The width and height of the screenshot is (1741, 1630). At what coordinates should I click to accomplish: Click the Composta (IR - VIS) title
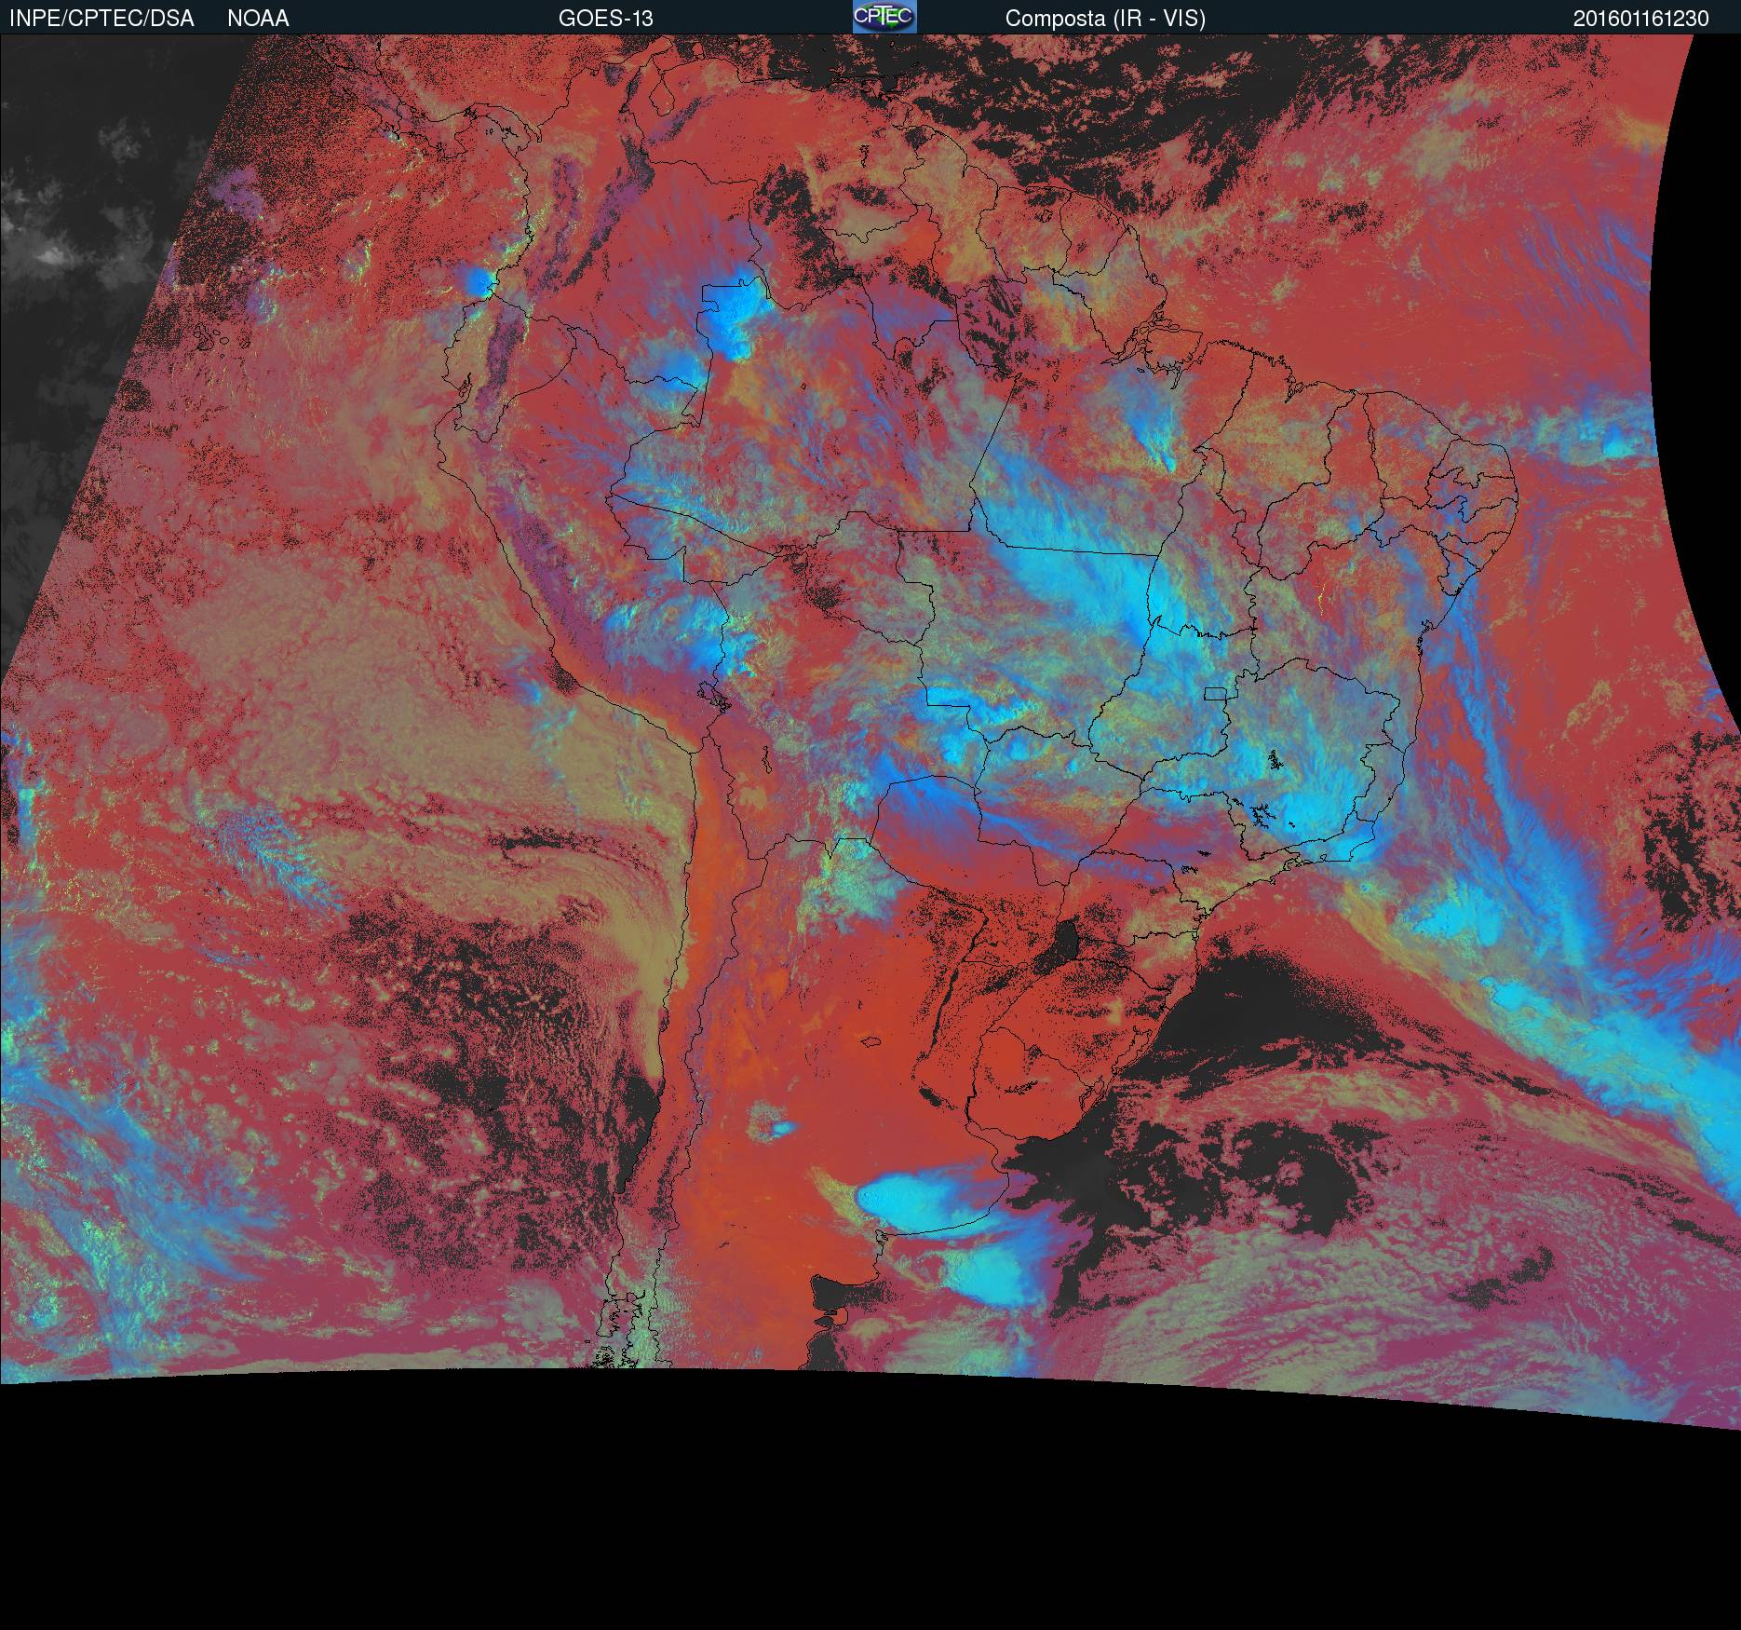pos(1105,19)
